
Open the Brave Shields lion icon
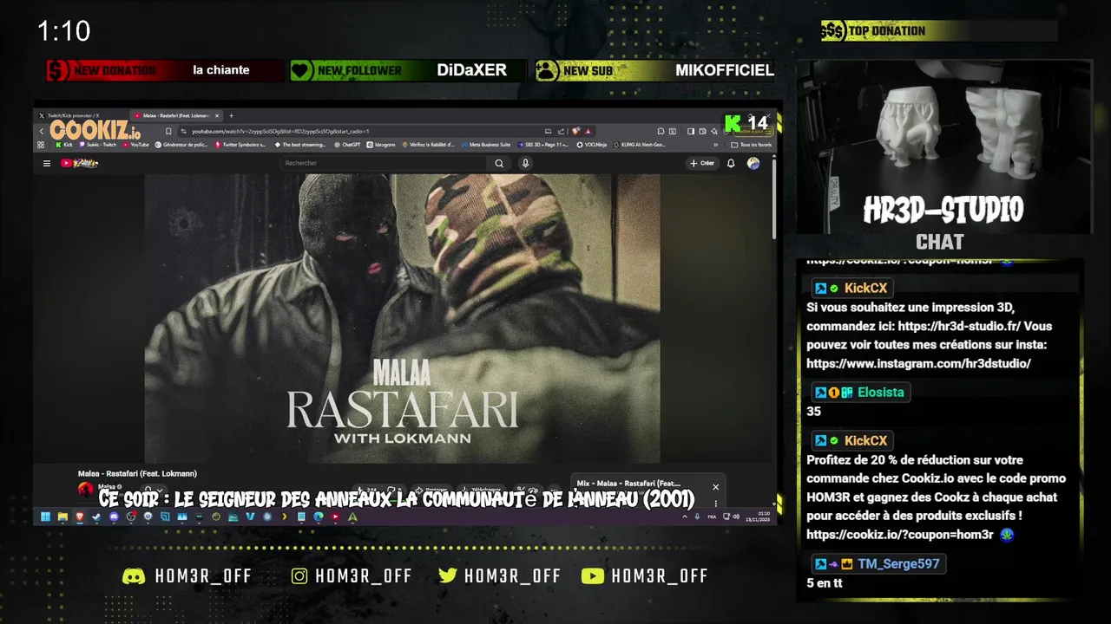coord(575,131)
